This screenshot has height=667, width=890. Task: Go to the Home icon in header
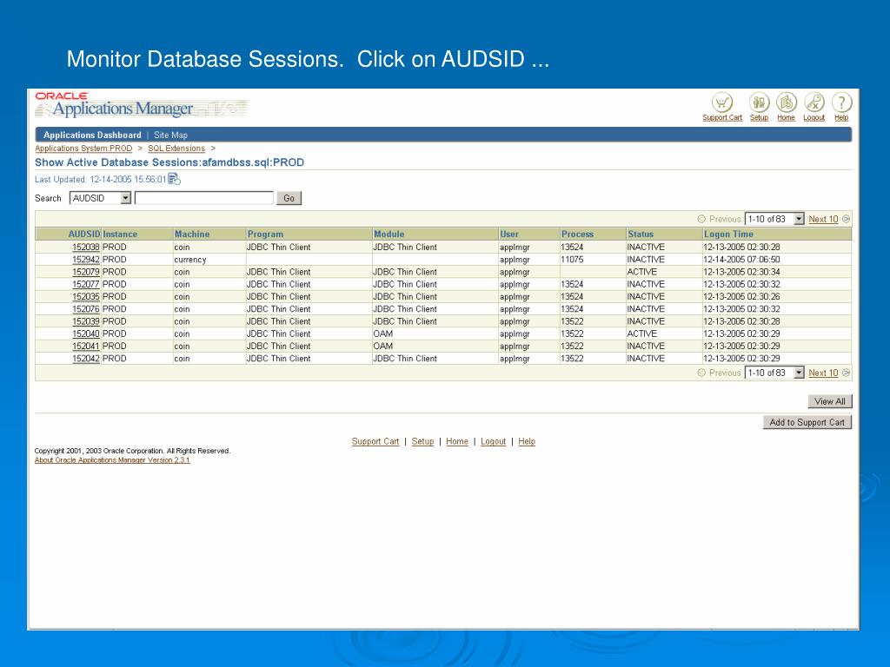click(786, 103)
